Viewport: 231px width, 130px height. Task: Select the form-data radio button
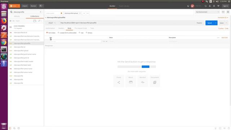tap(47, 33)
